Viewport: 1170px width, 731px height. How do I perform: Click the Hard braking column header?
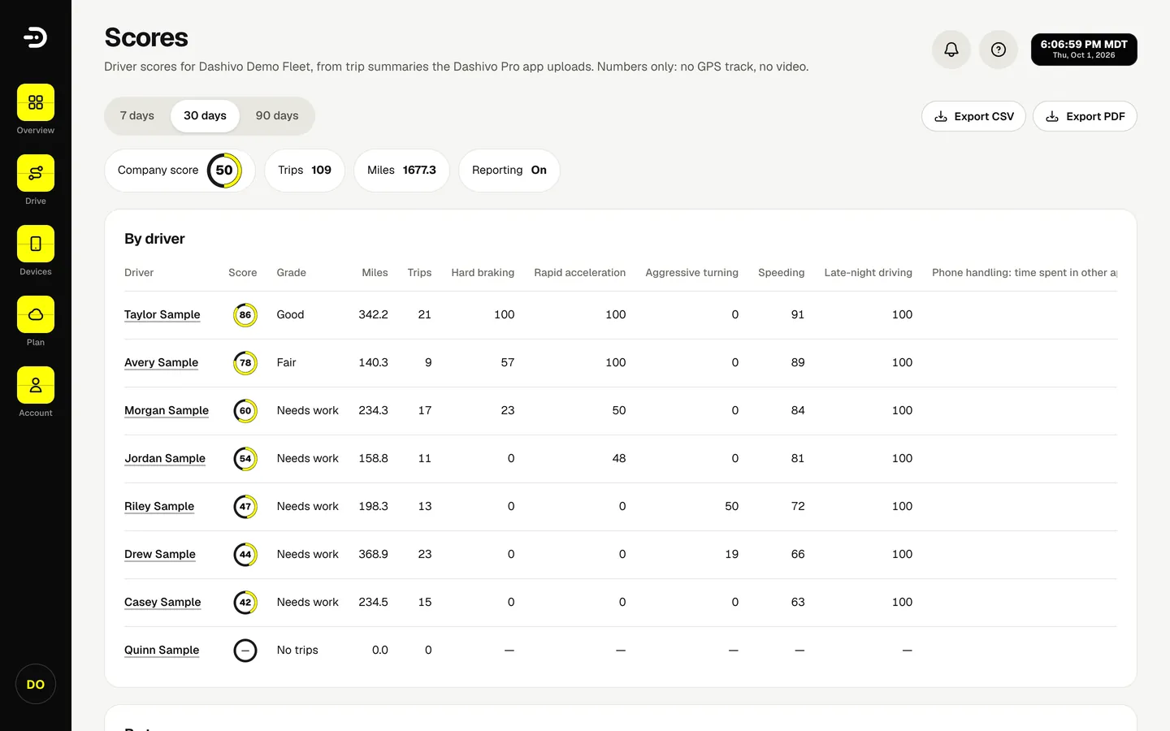(483, 273)
